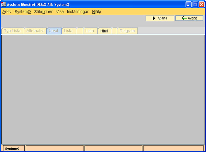This screenshot has height=152, width=206.
Task: Open the Sökrutiner menu
Action: tap(43, 11)
